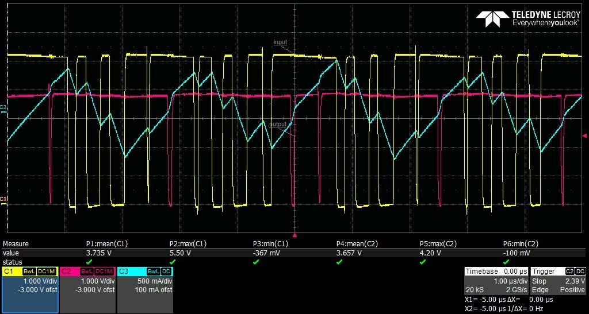
Task: Click the Teledyne LeCroy logo
Action: 529,19
